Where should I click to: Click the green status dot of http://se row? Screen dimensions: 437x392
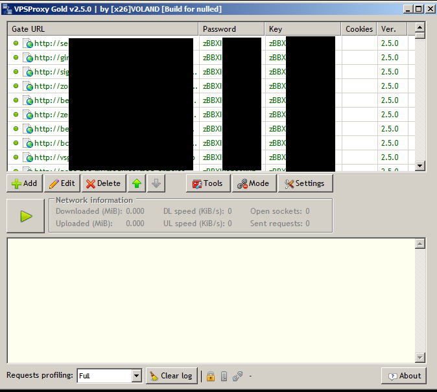16,43
